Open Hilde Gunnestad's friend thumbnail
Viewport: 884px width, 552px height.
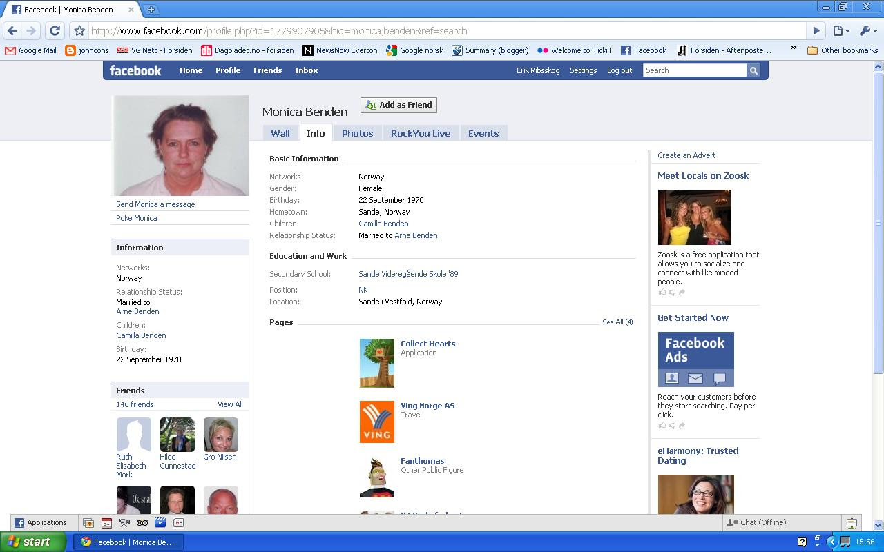coord(177,435)
